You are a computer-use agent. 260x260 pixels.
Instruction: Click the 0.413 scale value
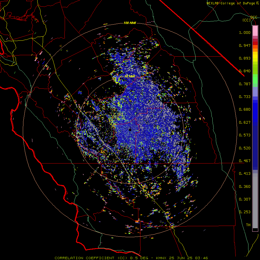click(245, 174)
